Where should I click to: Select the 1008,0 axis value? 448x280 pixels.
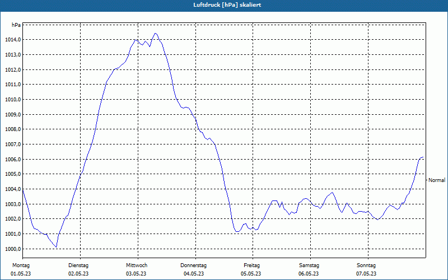[x=13, y=129]
